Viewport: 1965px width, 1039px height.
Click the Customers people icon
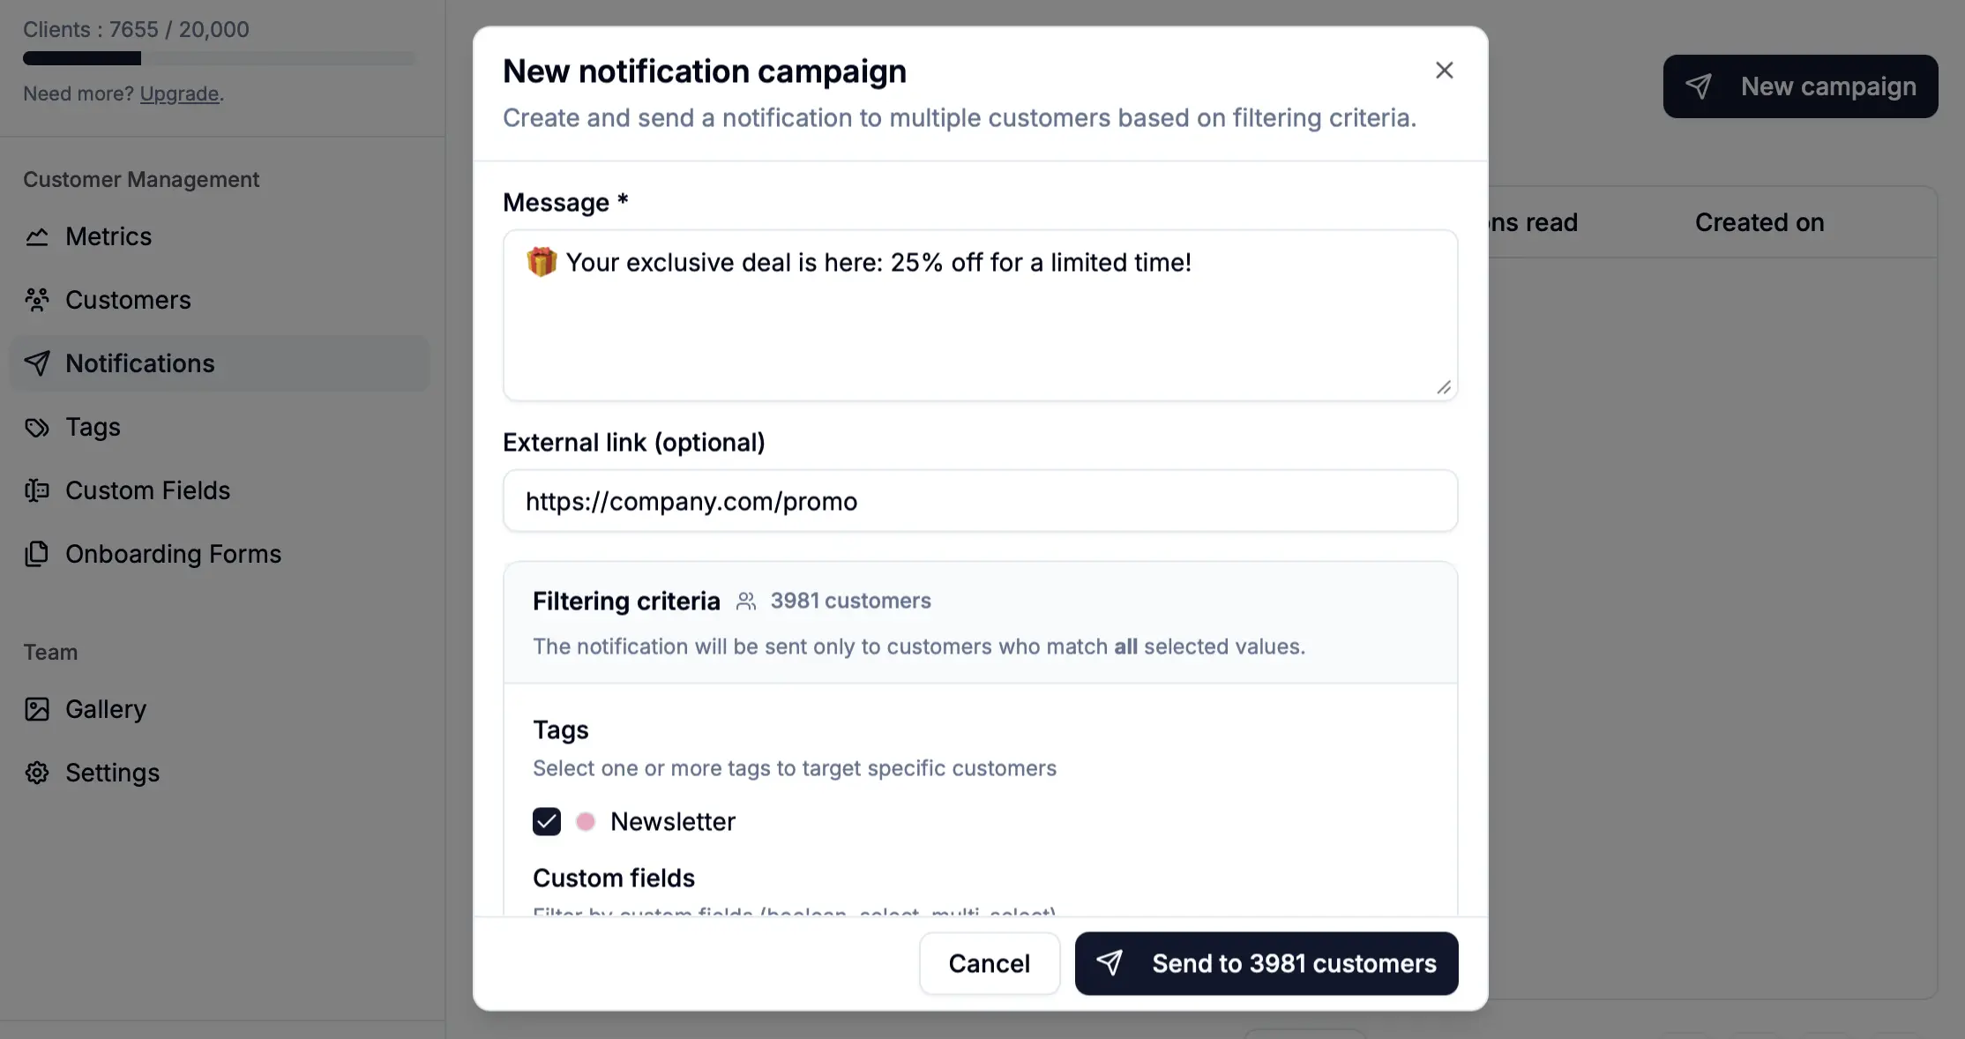tap(37, 300)
